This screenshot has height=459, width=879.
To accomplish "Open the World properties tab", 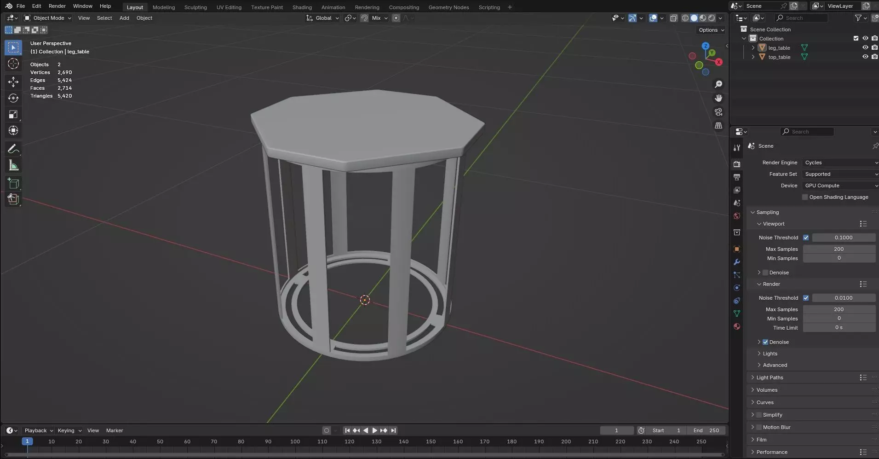I will coord(737,216).
